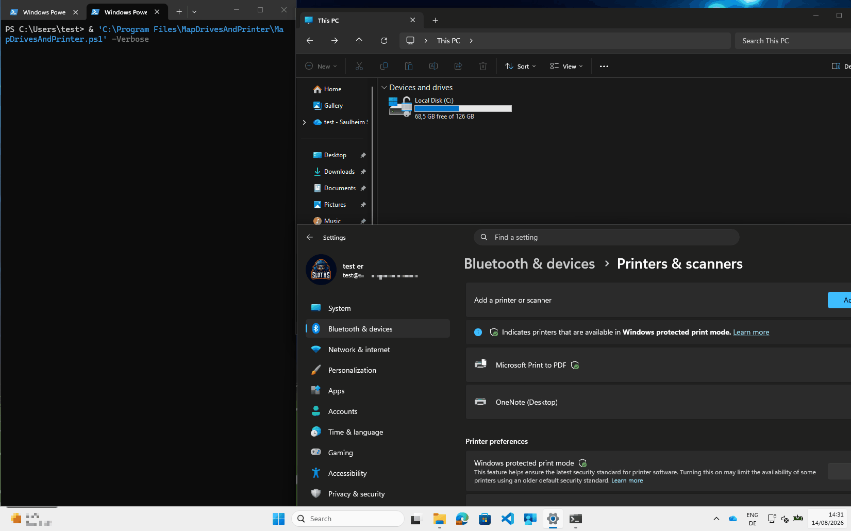Click the Share icon in Explorer toolbar

458,66
